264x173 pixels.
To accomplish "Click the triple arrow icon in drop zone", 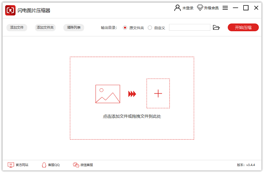I will pos(132,94).
